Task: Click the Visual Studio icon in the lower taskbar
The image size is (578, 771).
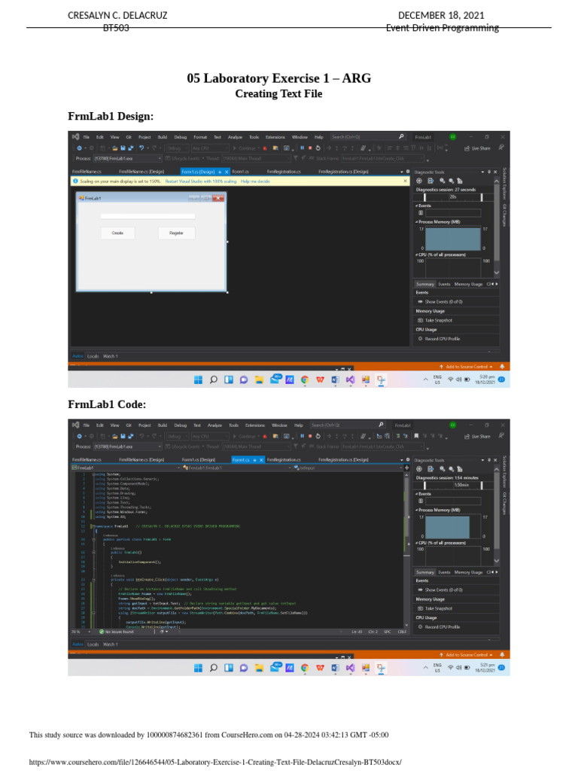Action: [350, 667]
